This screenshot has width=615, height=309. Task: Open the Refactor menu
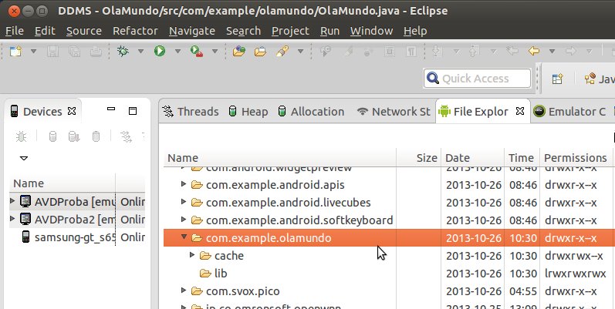pos(135,31)
